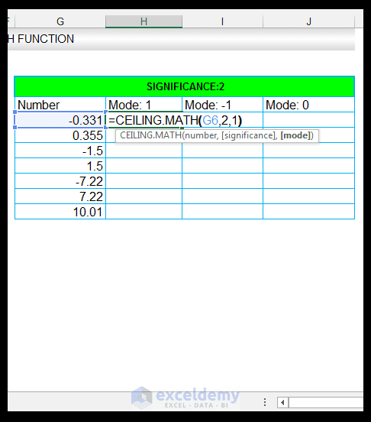Click [significance] argument in formula tooltip
This screenshot has height=422, width=371.
[250, 135]
